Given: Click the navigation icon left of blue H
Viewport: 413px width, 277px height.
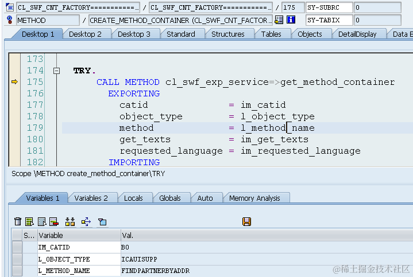Looking at the screenshot, I should pos(279,19).
